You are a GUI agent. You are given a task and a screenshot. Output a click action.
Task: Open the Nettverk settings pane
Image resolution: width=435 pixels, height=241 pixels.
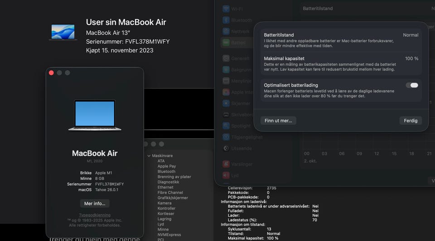240,32
